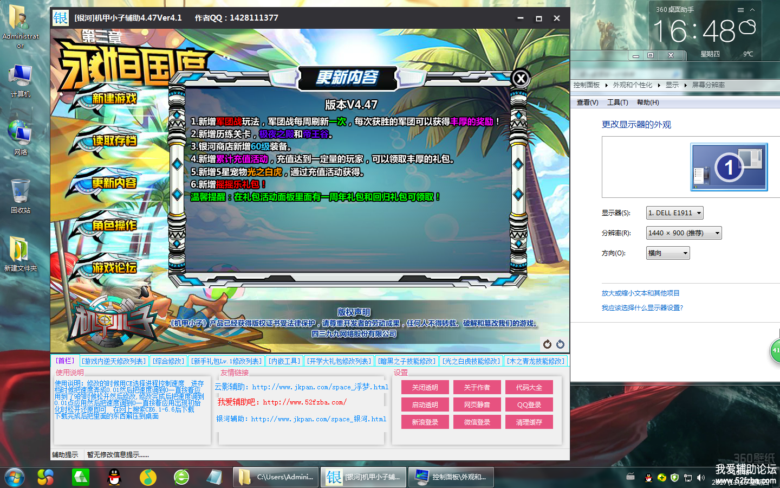Switch to the [游戏内逆天修改列表] tab
Viewport: 780px width, 488px height.
tap(114, 361)
